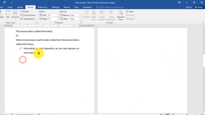
Task: Click the Share button
Action: (x=198, y=7)
